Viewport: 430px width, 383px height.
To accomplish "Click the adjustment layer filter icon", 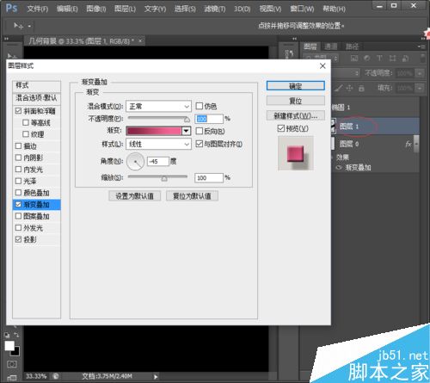I will pyautogui.click(x=367, y=59).
